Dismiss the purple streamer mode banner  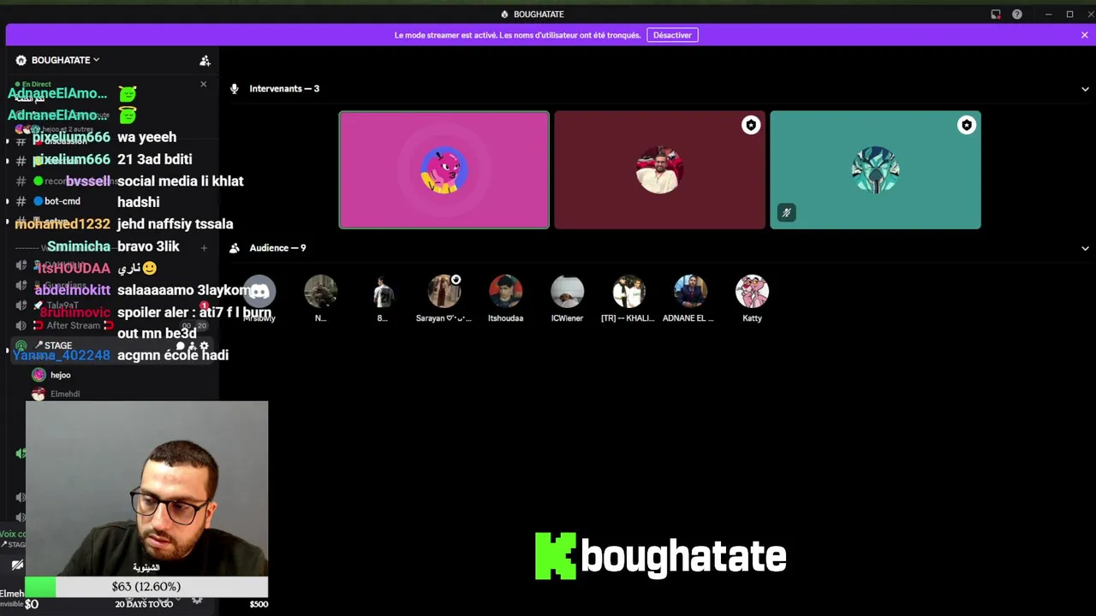(1084, 35)
